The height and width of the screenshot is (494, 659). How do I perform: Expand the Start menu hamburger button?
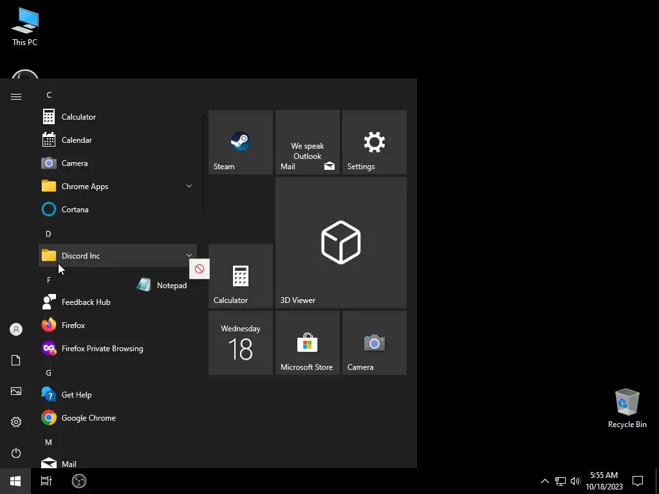click(16, 96)
